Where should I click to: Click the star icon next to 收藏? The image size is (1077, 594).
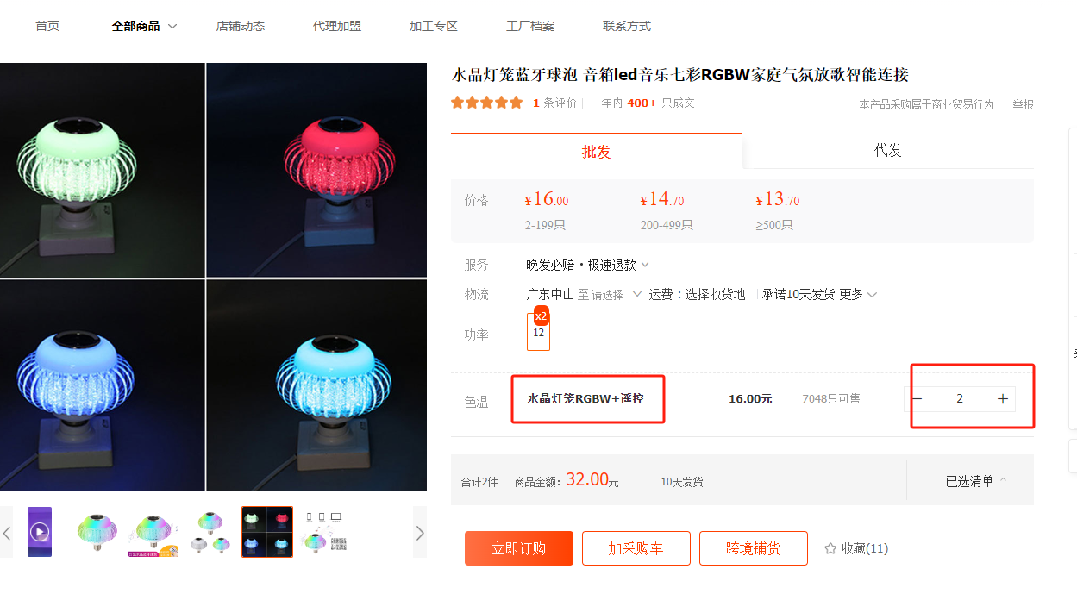[830, 548]
